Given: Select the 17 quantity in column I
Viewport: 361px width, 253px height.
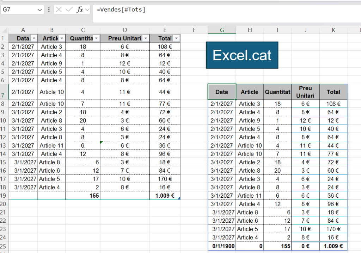Looking at the screenshot, I should 278,229.
